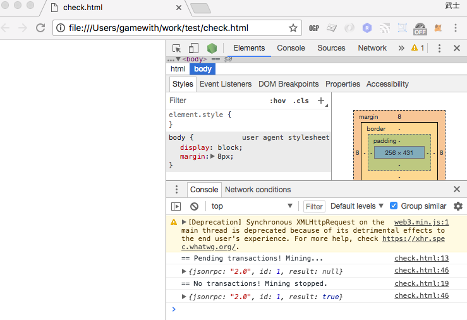Toggle :hov element state panel
Screen dimensions: 467x320
[x=277, y=101]
